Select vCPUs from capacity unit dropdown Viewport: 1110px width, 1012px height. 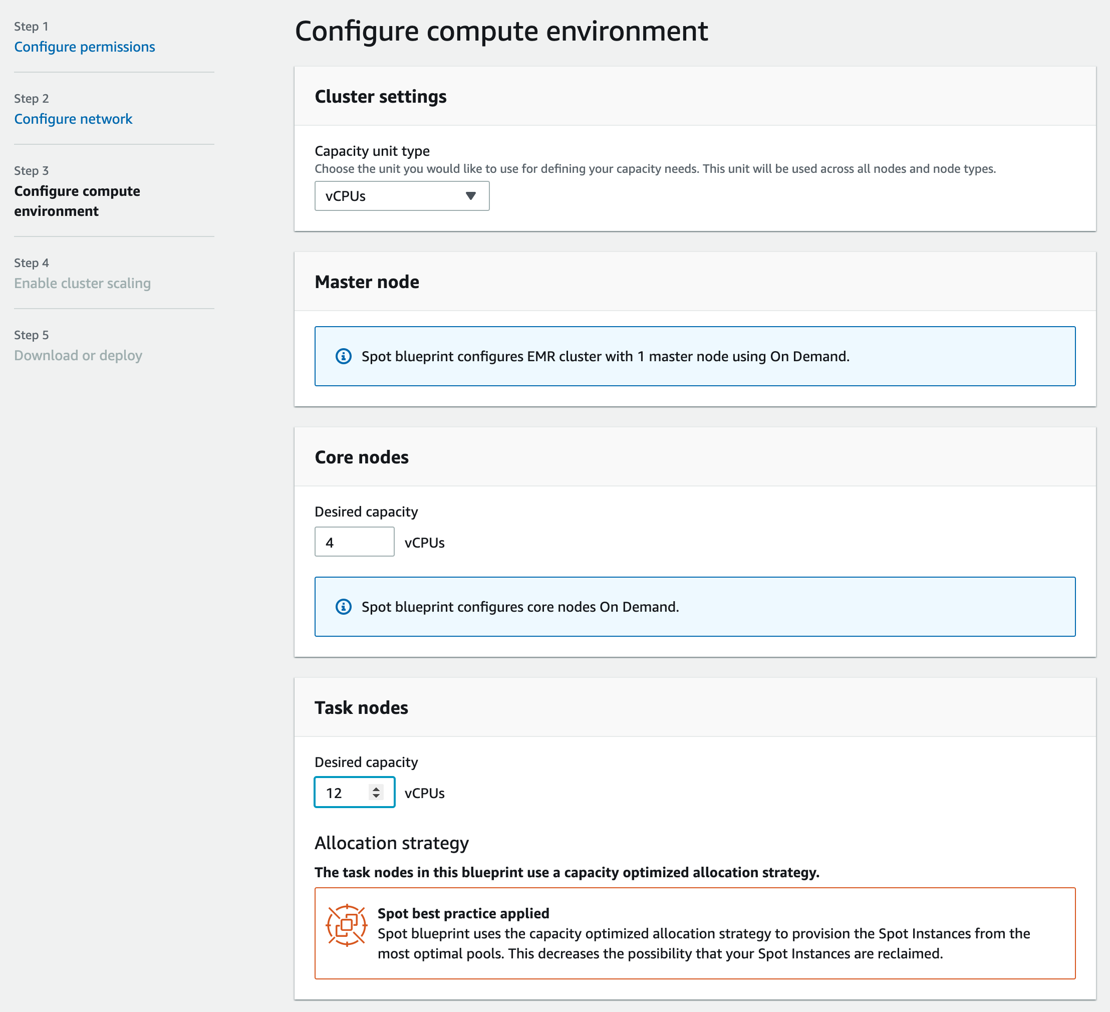click(x=401, y=195)
